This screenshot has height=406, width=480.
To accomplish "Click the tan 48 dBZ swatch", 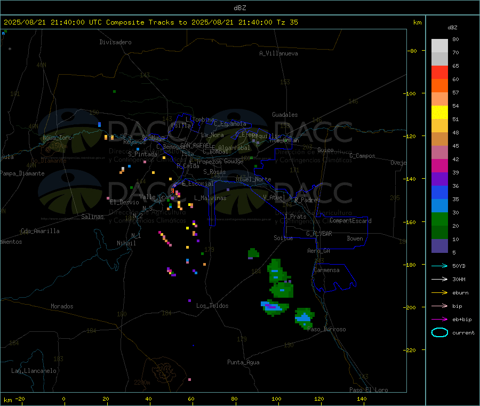I will tap(439, 139).
